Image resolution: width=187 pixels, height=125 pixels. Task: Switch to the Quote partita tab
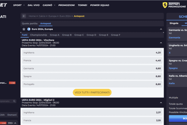30,23
